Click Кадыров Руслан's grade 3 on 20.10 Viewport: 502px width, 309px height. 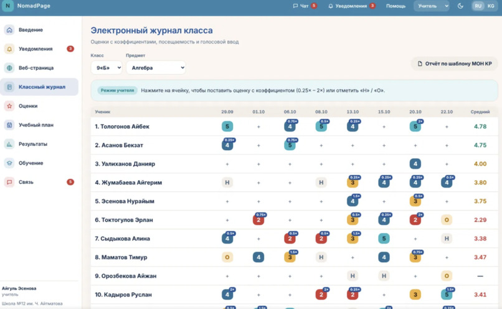(415, 294)
